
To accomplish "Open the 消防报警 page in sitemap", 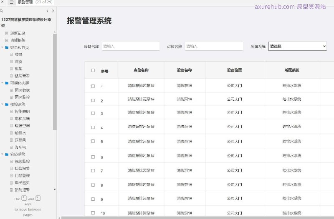I will (22, 190).
